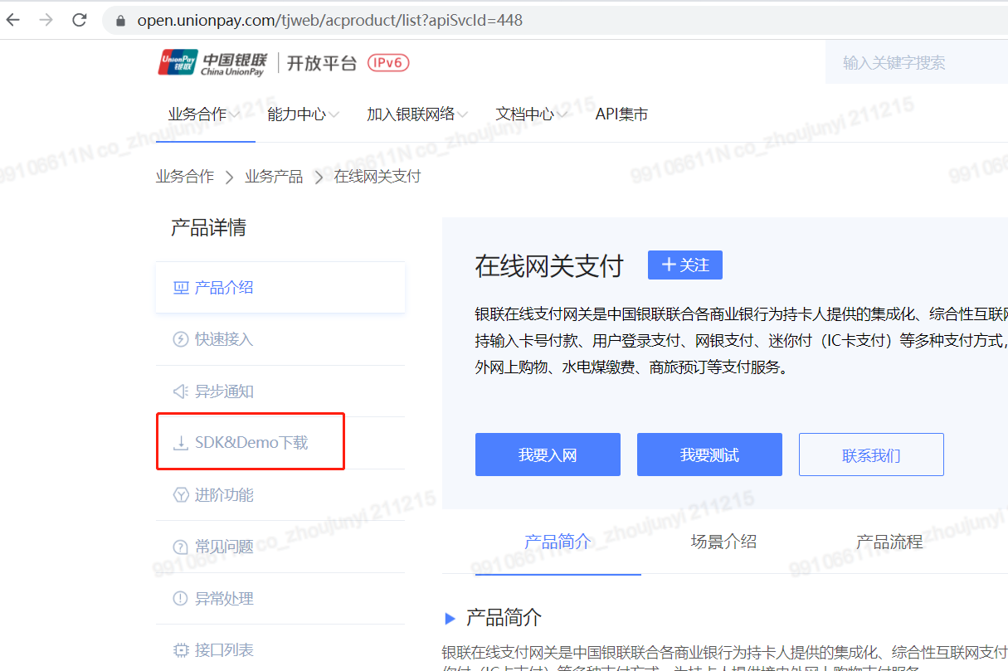Select 快速接入 in the sidebar
The width and height of the screenshot is (1008, 671).
pos(280,339)
